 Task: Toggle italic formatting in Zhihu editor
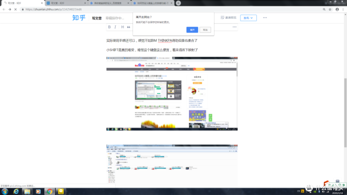pyautogui.click(x=115, y=27)
